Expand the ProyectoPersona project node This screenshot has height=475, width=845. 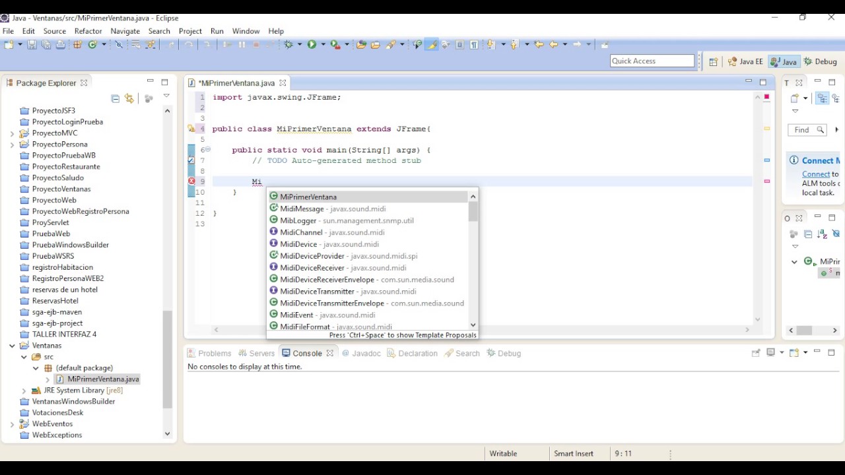pos(12,144)
